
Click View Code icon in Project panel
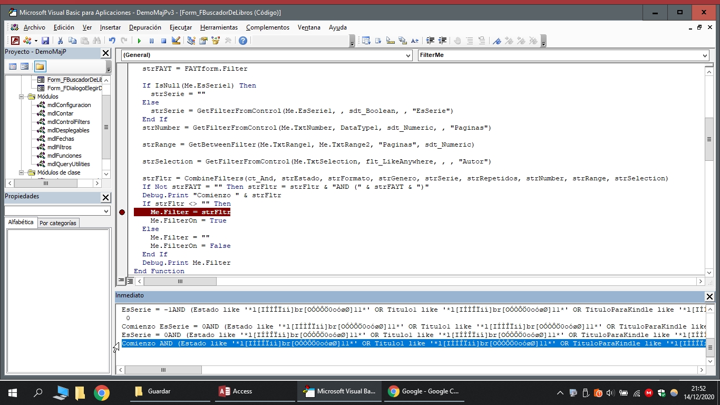coord(13,66)
